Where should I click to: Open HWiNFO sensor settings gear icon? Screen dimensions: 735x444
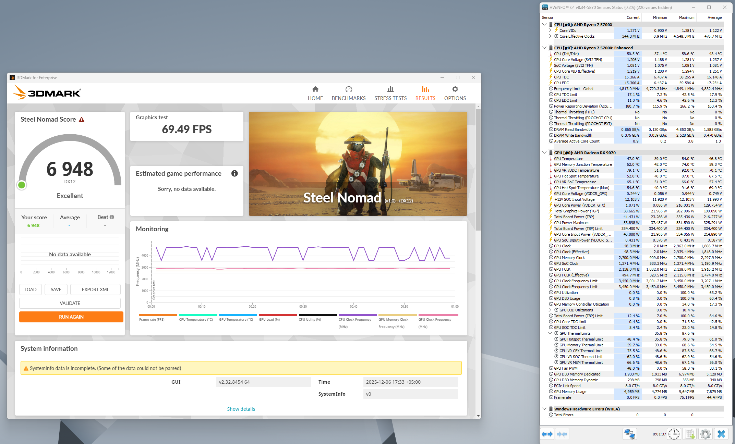tap(706, 434)
